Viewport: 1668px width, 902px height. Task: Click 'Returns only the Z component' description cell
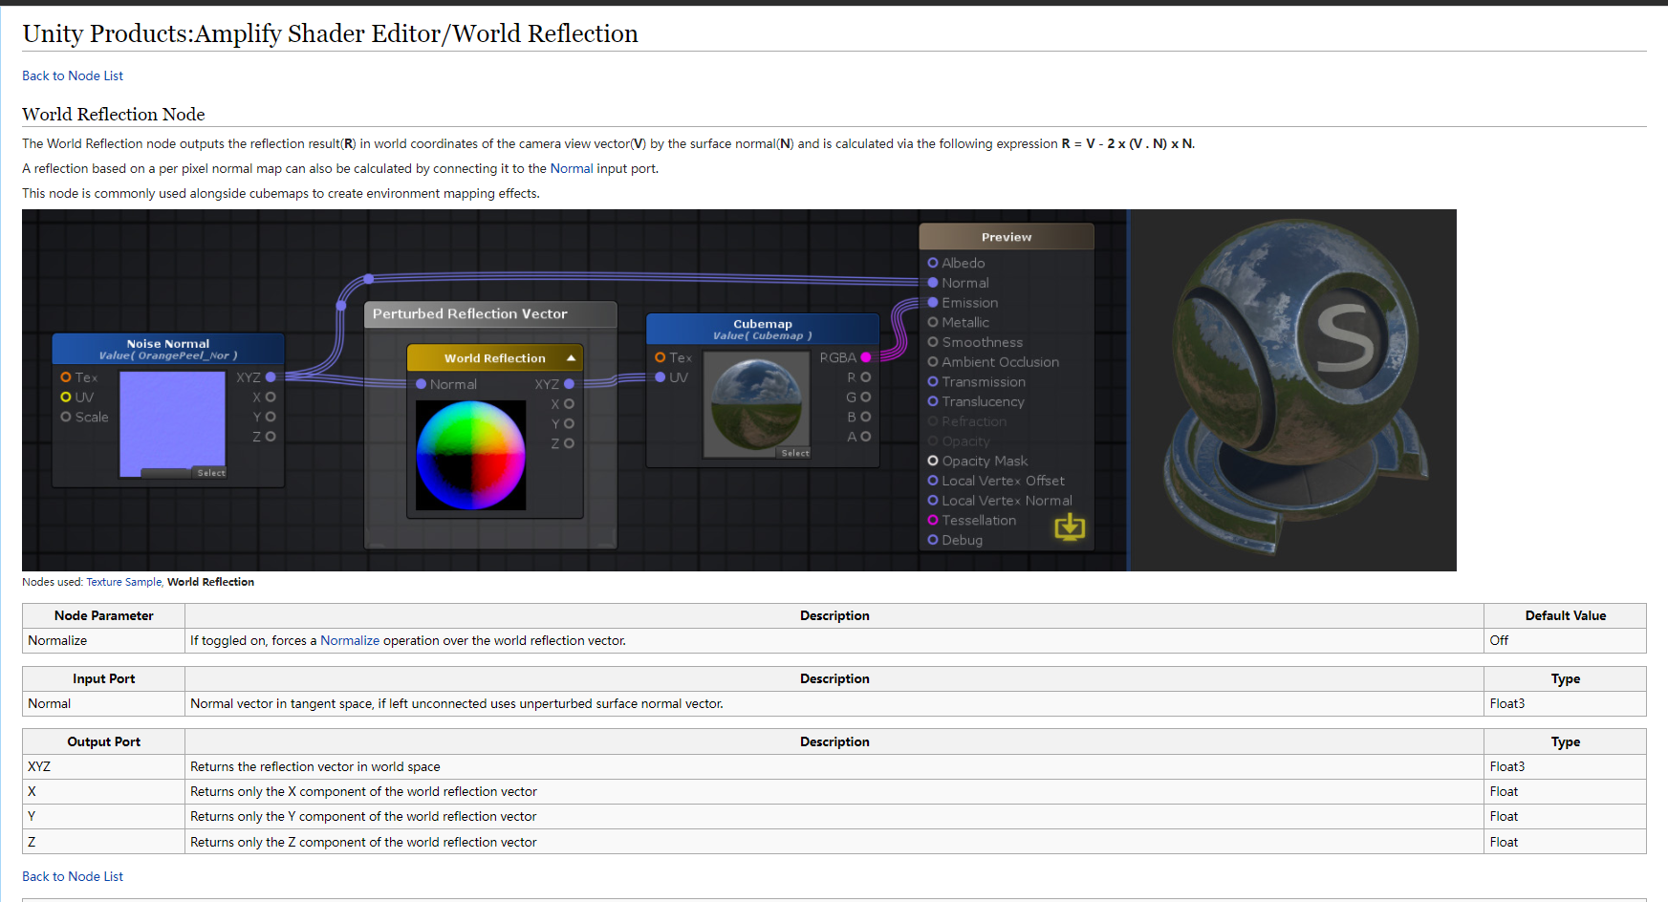(x=834, y=842)
